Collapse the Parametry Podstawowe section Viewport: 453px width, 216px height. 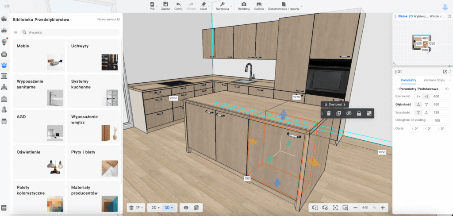[x=398, y=89]
